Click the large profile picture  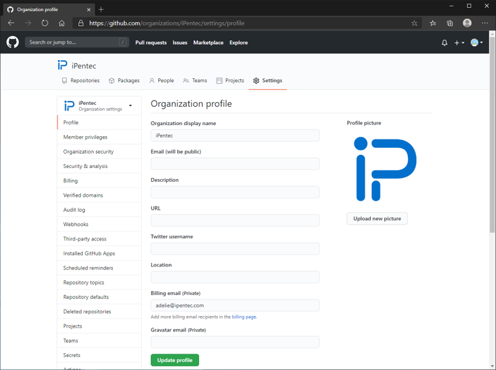[x=385, y=169]
